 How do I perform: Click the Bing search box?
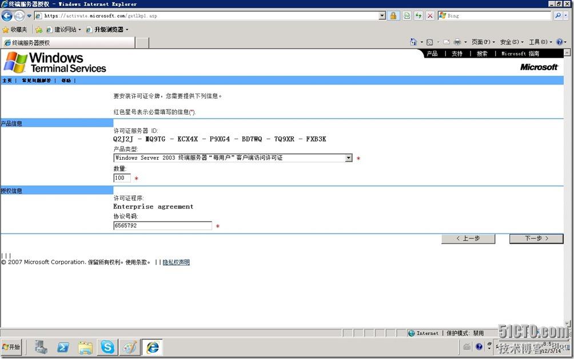coord(495,16)
